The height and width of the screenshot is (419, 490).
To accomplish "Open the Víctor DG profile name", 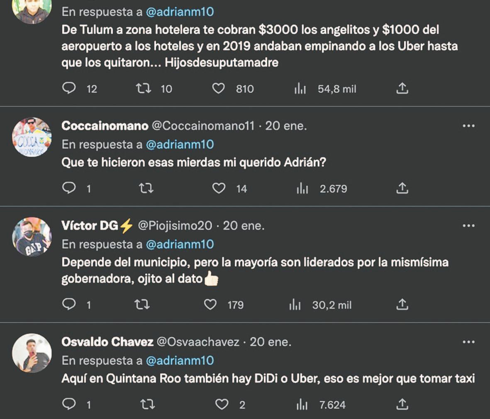I will [x=90, y=225].
